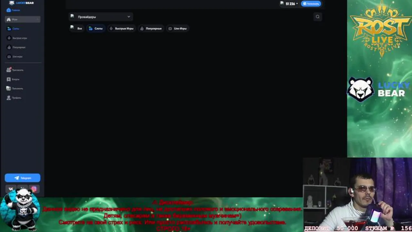The image size is (412, 232).
Task: Select the Популярные filter tab
Action: tap(151, 28)
